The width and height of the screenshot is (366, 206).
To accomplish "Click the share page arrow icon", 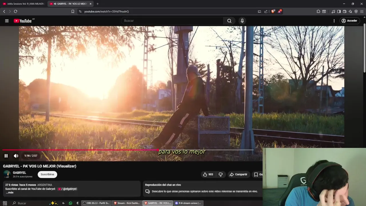I will (x=266, y=11).
